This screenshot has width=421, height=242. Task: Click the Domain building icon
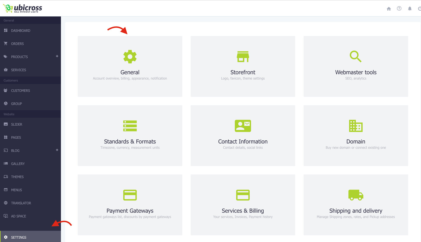pyautogui.click(x=356, y=126)
